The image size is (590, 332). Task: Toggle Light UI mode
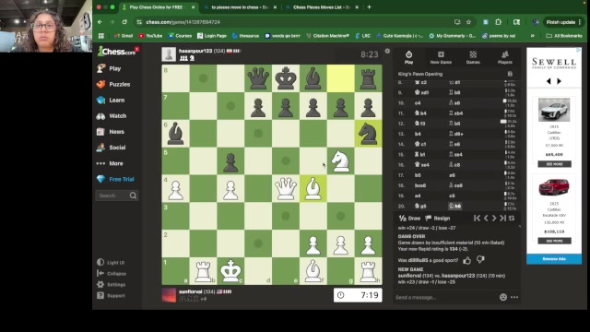pos(111,262)
